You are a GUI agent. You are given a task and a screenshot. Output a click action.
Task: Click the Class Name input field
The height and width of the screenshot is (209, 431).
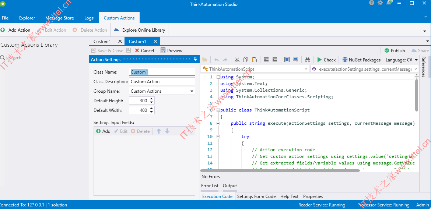tap(162, 72)
